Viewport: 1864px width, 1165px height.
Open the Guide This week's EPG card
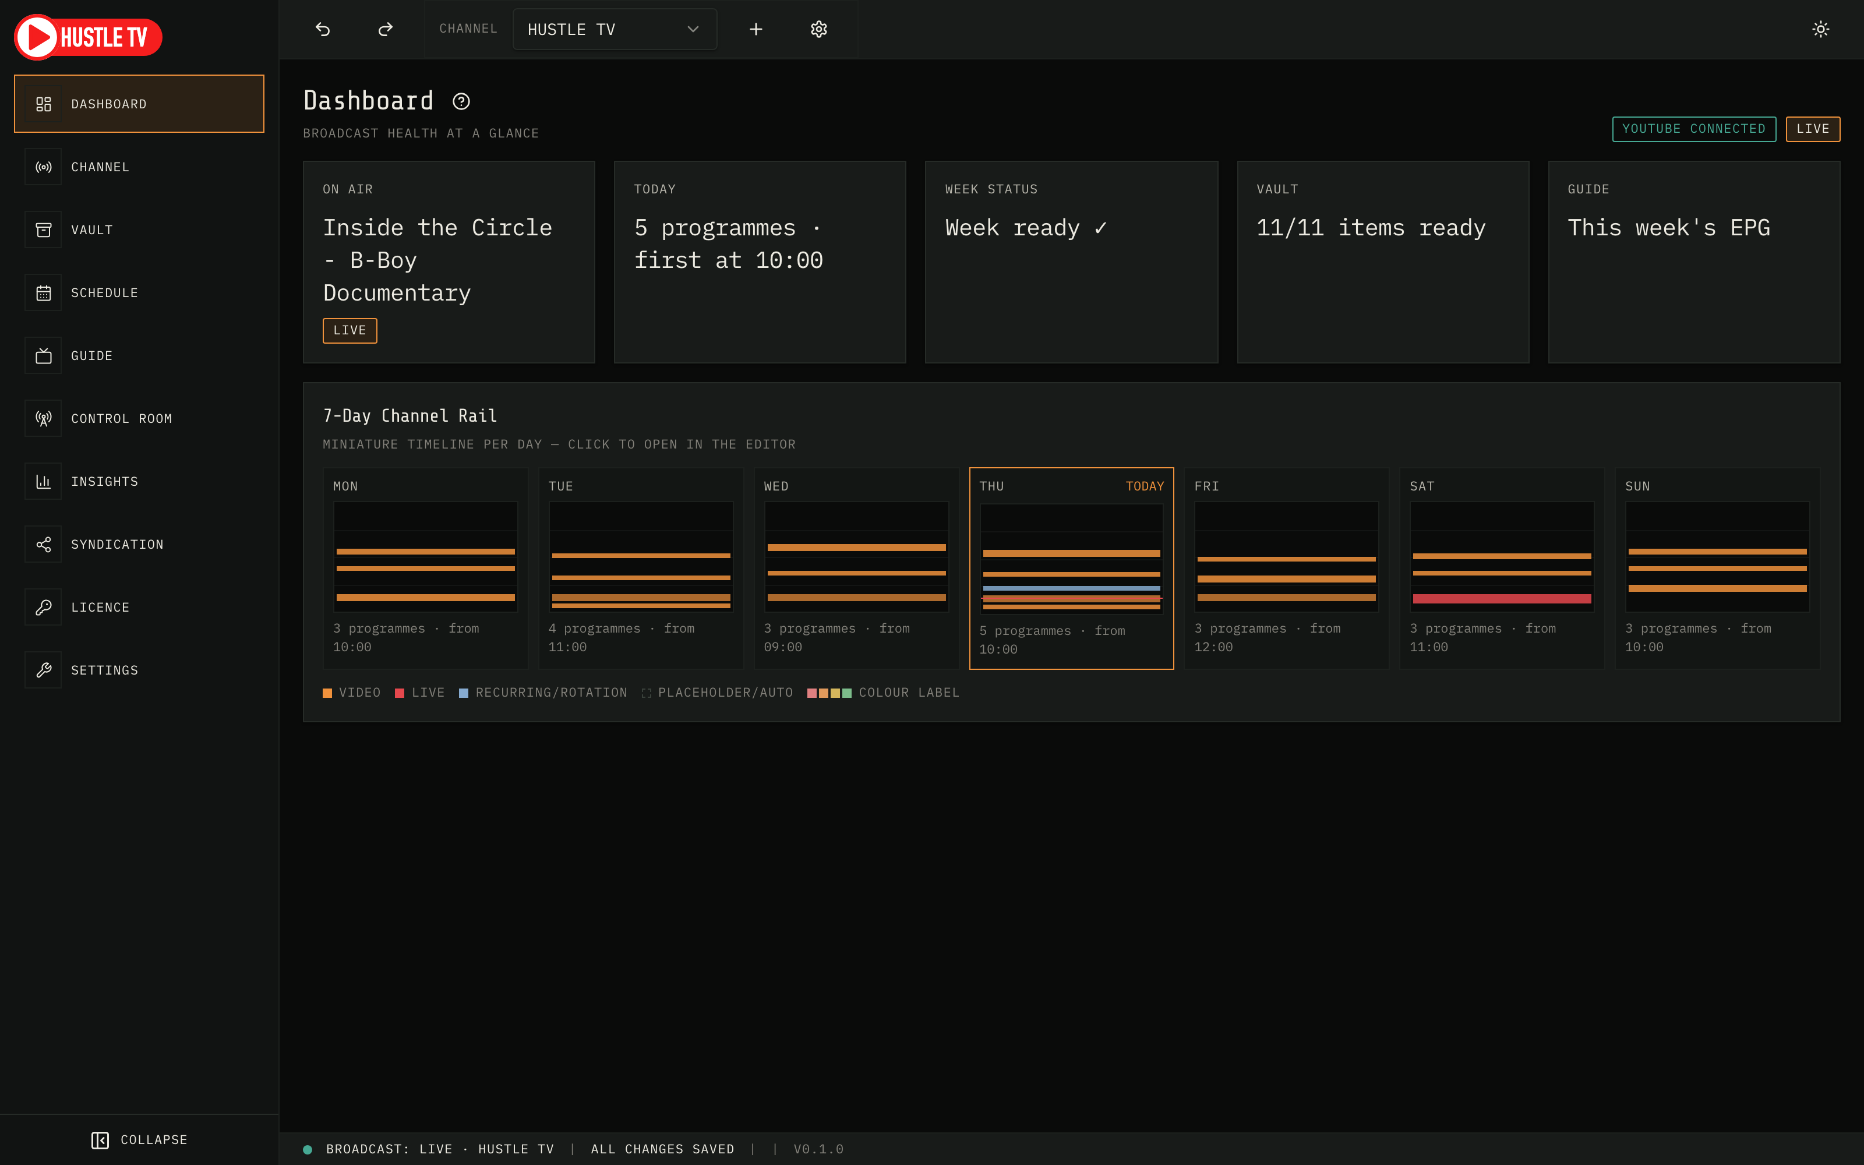(x=1694, y=262)
